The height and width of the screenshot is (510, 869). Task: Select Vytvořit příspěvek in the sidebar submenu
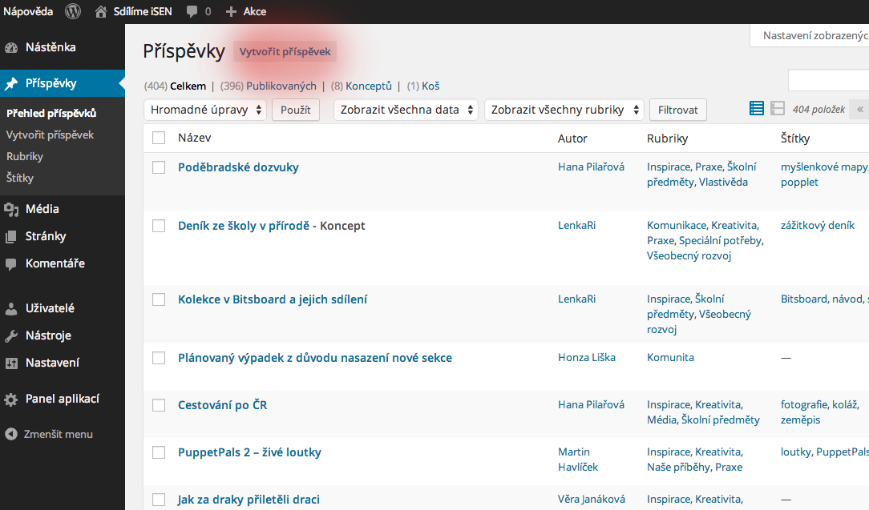[x=50, y=135]
